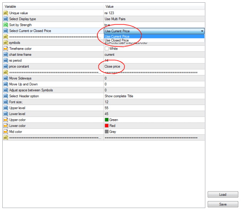Toggle the Sort by Strength true value

click(x=154, y=25)
